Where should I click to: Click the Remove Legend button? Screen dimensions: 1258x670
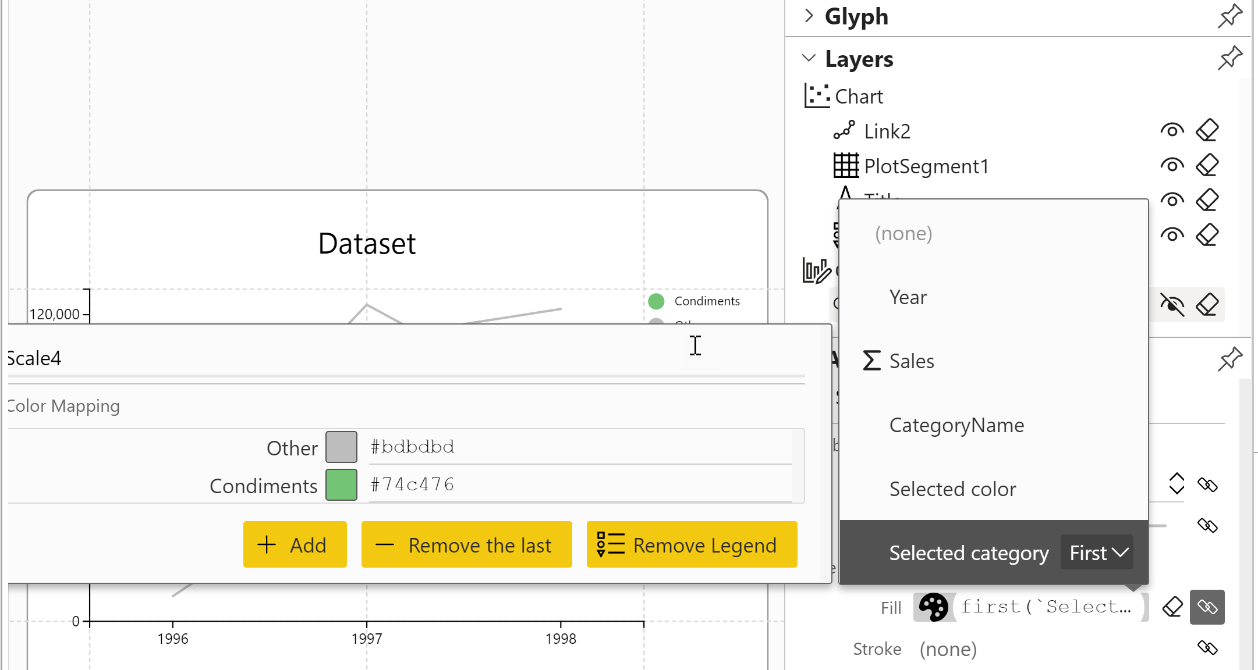pos(692,545)
